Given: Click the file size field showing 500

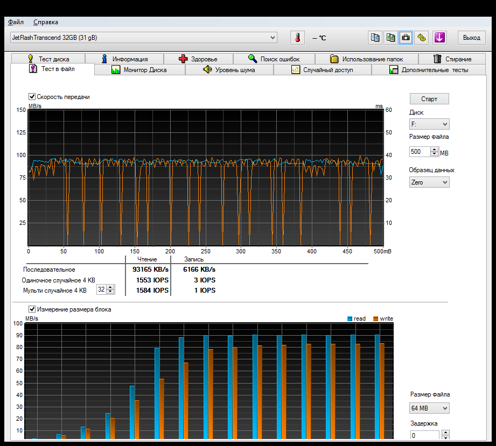Looking at the screenshot, I should pos(420,152).
